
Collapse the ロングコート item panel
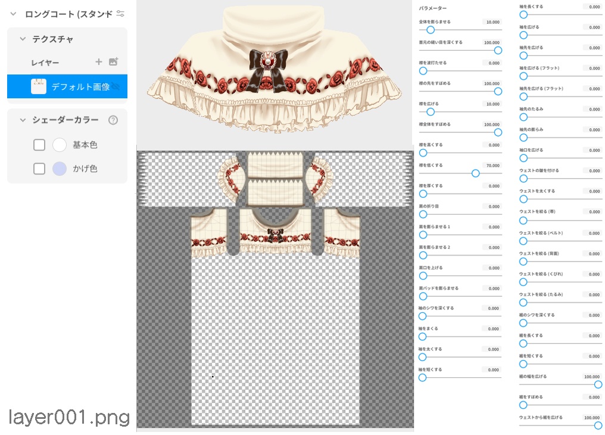(x=13, y=14)
